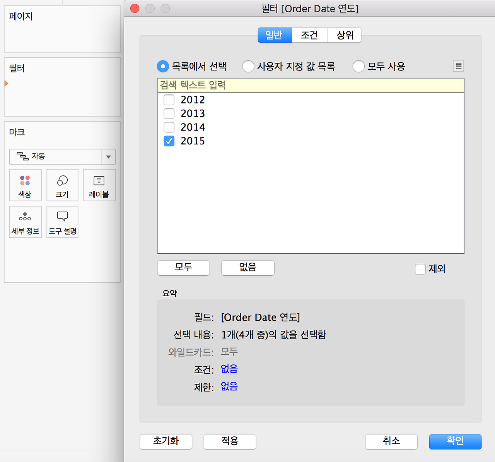
Task: Open the 제한 없음 link in summary
Action: [x=229, y=386]
